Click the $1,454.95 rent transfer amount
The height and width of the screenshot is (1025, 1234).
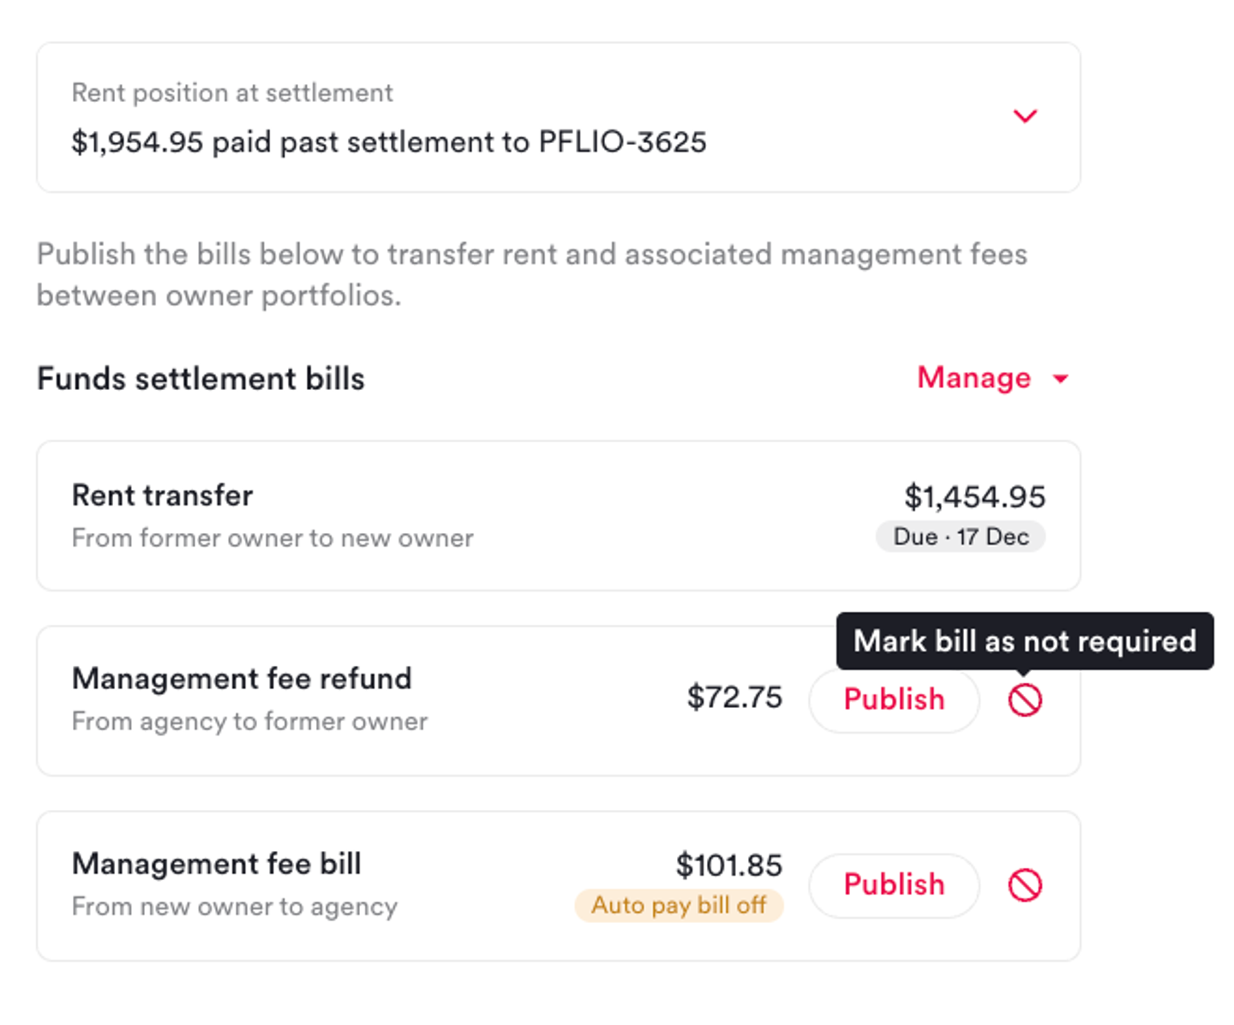tap(974, 497)
